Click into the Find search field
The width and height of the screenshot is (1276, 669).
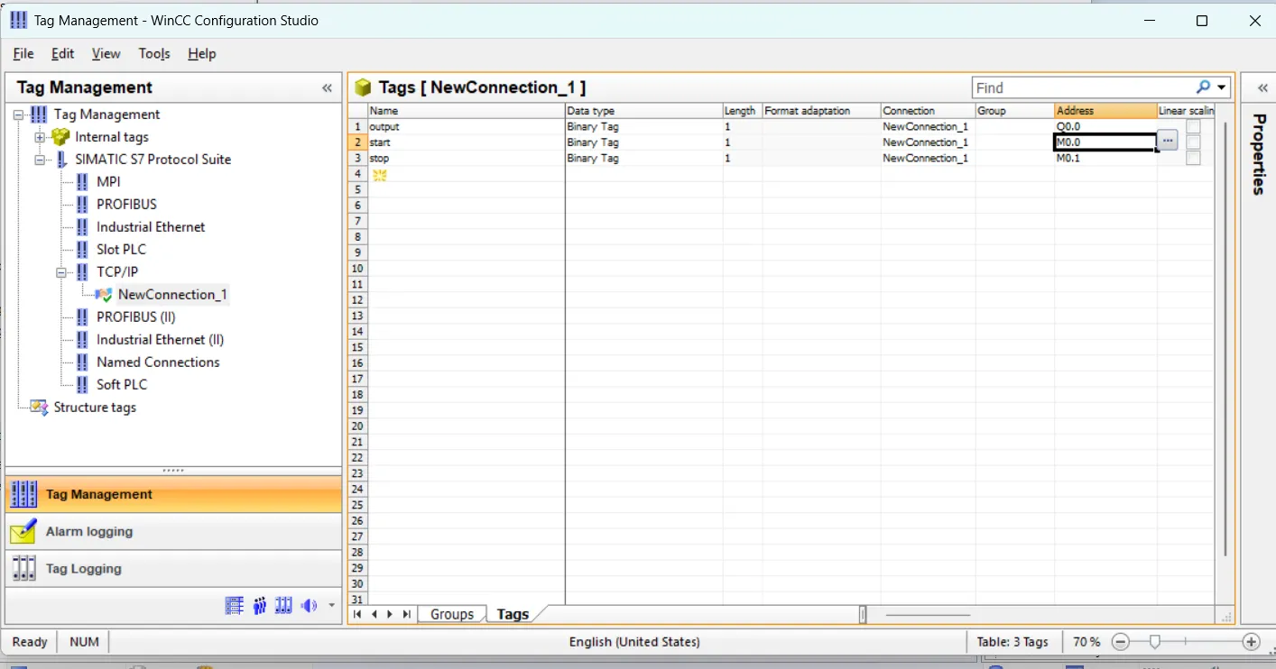click(1083, 87)
